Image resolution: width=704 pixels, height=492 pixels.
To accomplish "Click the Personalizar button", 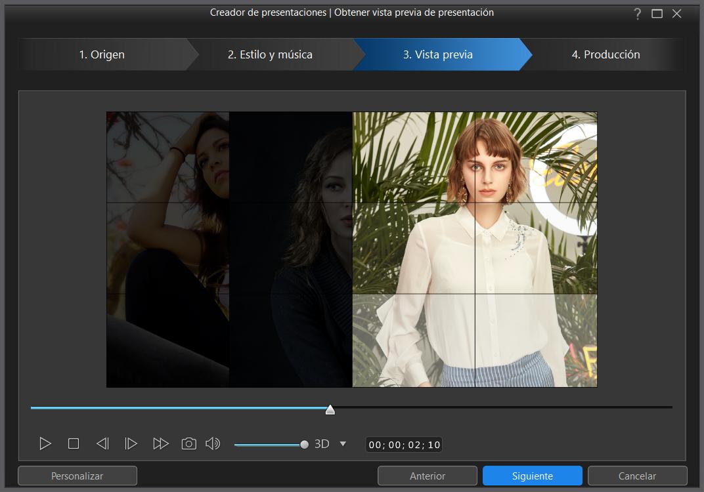I will click(x=77, y=476).
